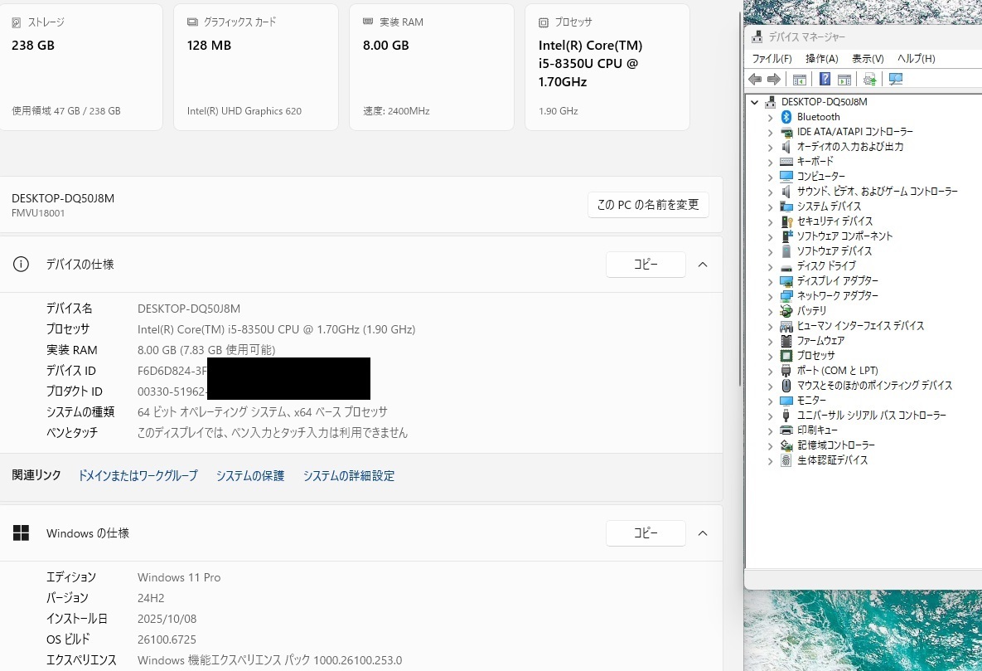Open Help via the blue question mark icon

[825, 79]
